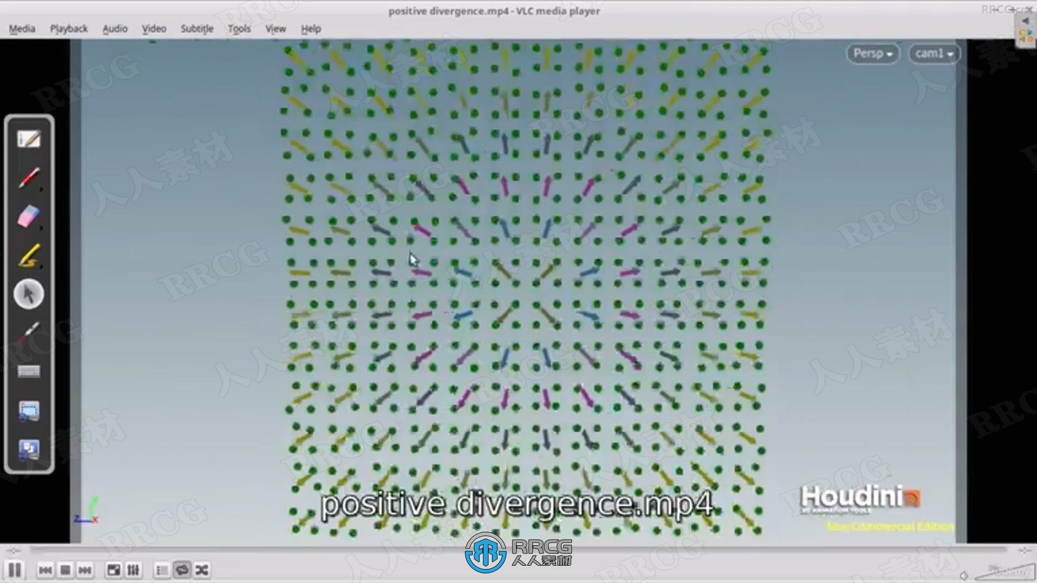Pause the video playback
1037x583 pixels.
(15, 570)
